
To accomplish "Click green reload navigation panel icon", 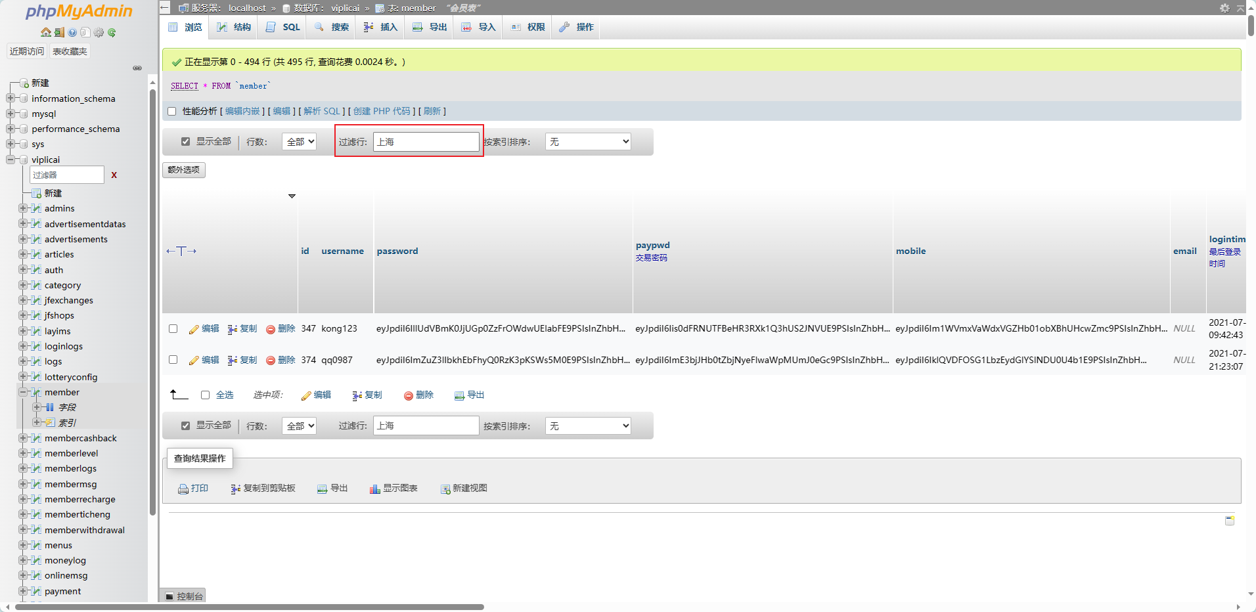I will point(112,32).
